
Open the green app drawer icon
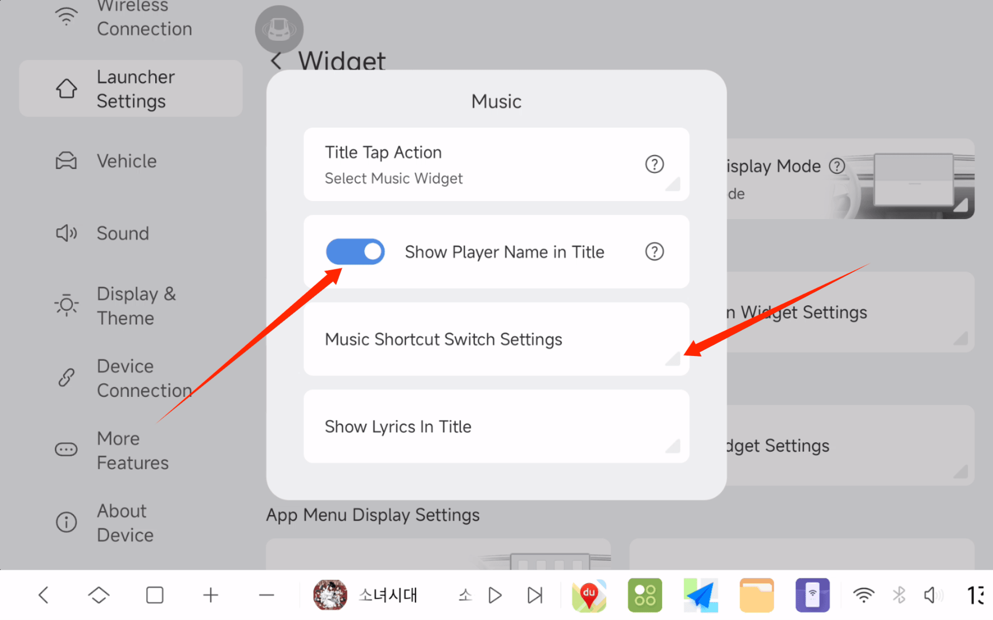645,595
